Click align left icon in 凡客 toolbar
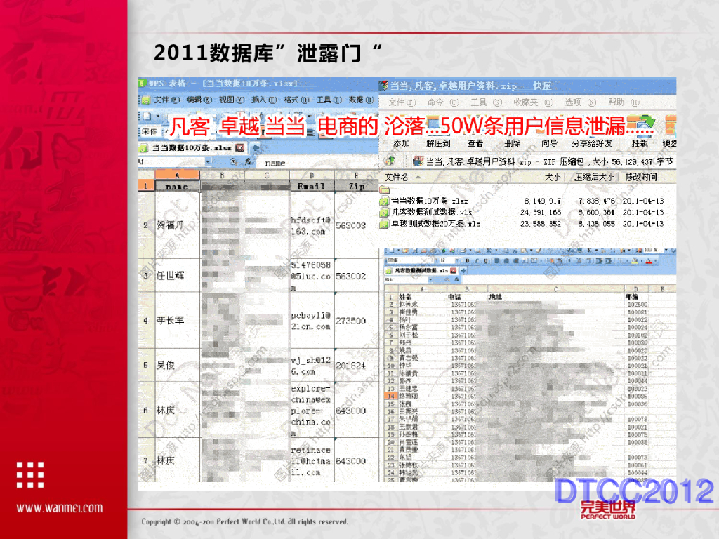The height and width of the screenshot is (539, 719). tap(496, 261)
